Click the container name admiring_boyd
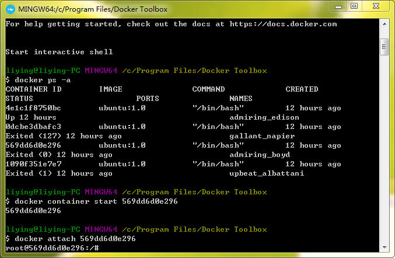This screenshot has height=258, width=395. [x=260, y=155]
